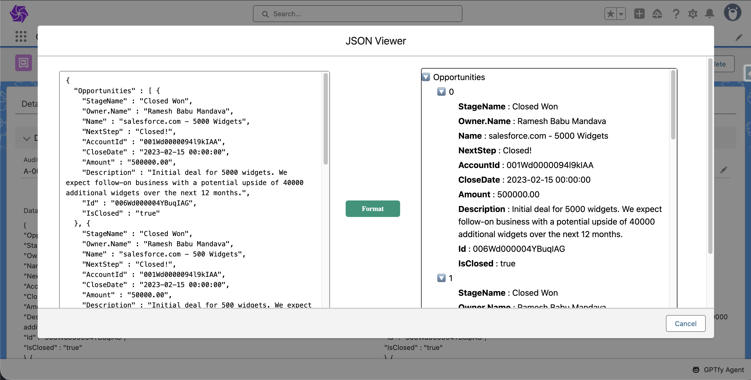Open the favorites list dropdown arrow
This screenshot has height=380, width=751.
tap(621, 14)
